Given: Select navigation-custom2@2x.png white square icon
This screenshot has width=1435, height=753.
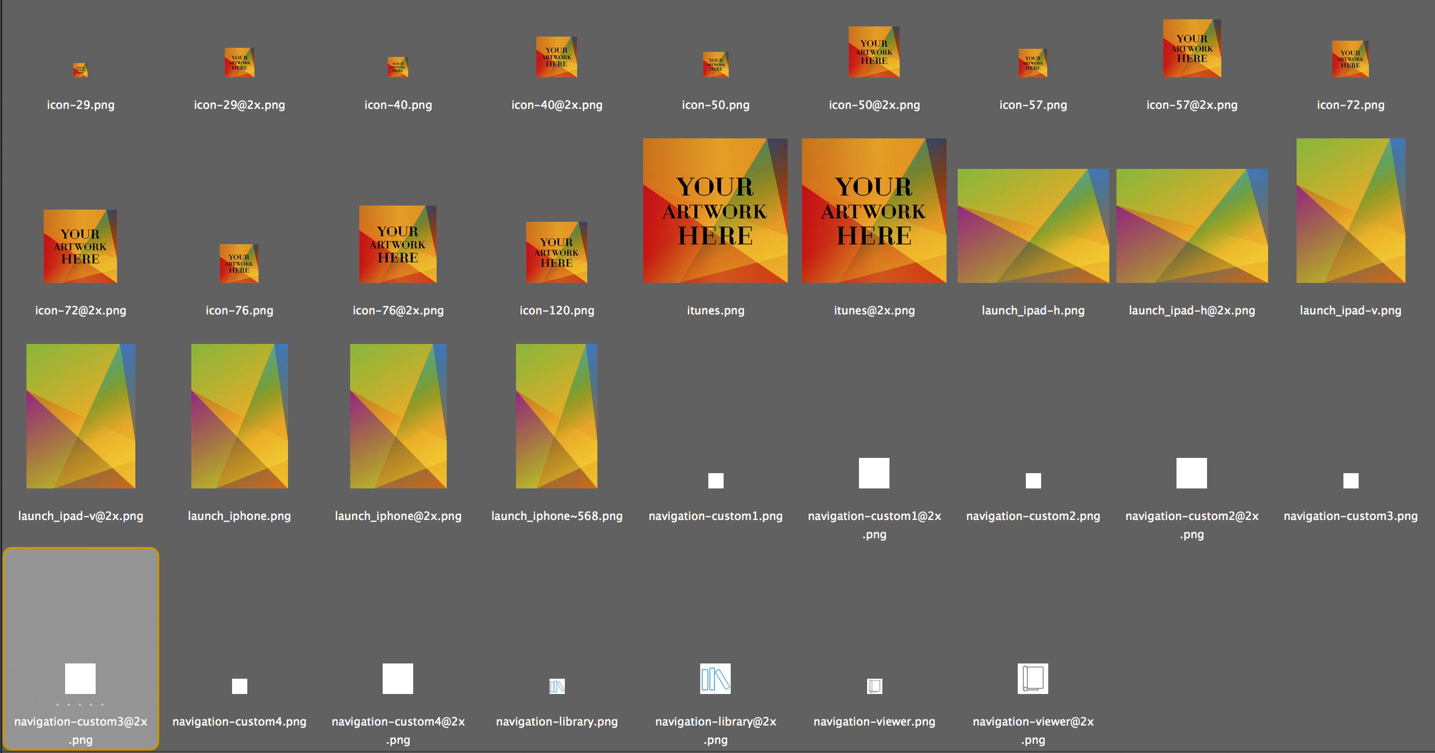Looking at the screenshot, I should click(x=1192, y=473).
